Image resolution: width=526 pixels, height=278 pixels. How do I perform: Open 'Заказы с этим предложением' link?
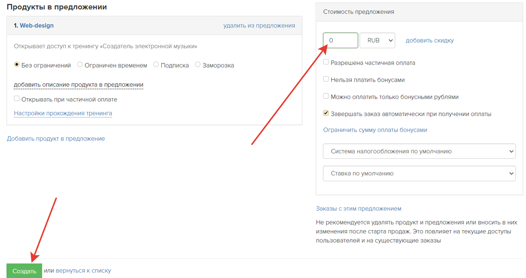click(358, 209)
